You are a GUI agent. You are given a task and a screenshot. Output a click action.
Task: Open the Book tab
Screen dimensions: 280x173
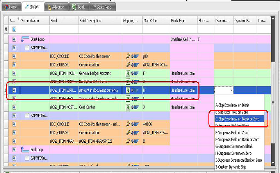pyautogui.click(x=78, y=7)
